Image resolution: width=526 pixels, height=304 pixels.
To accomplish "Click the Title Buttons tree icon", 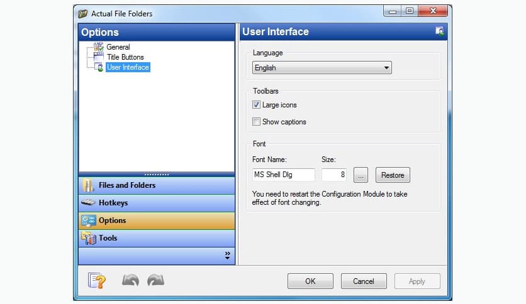I will pyautogui.click(x=99, y=57).
